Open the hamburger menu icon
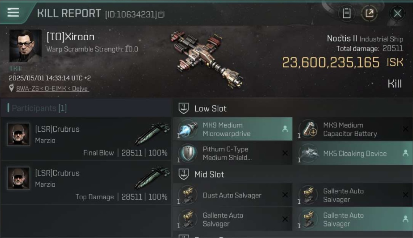 [13, 12]
